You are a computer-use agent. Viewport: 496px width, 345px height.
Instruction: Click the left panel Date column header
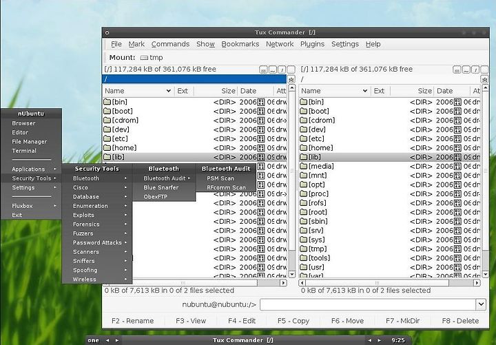256,91
